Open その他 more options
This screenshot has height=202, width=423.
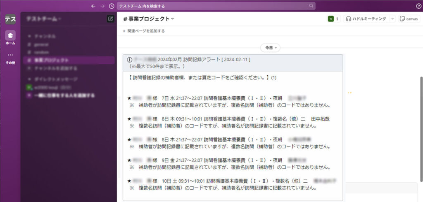10,58
